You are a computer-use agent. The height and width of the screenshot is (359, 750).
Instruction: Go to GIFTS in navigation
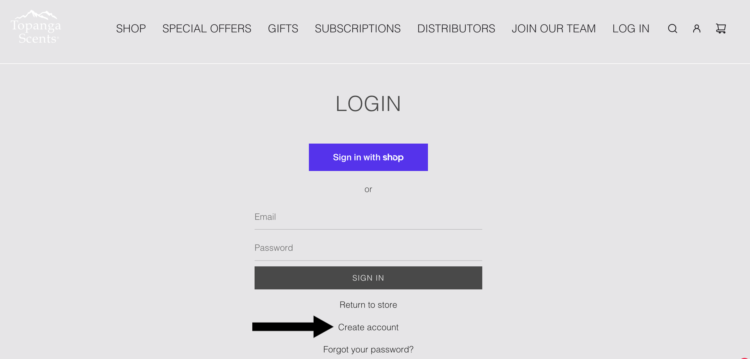283,29
